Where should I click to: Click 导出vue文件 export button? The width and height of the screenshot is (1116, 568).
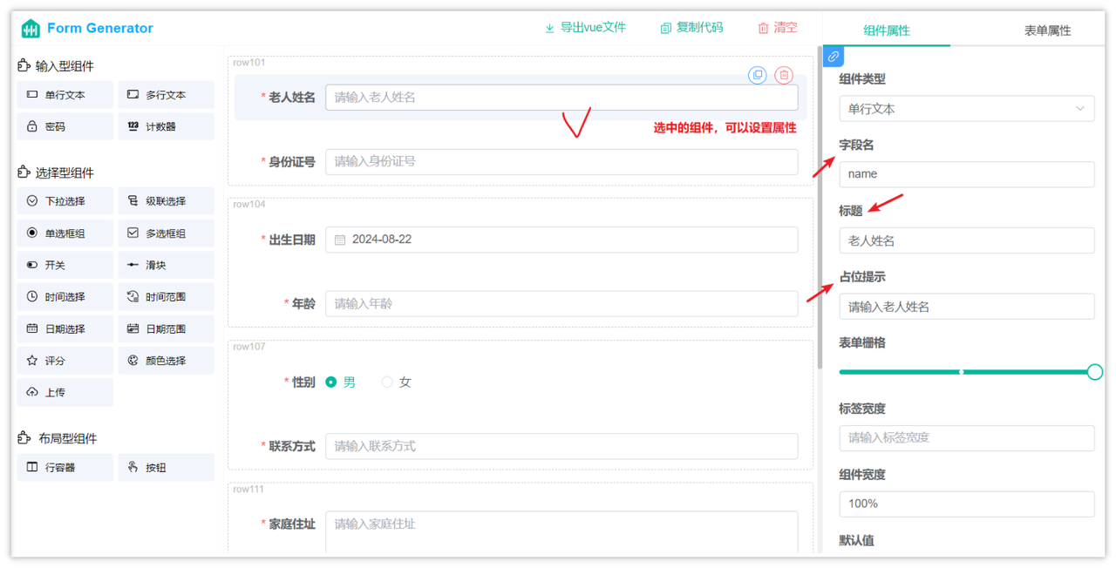[586, 28]
